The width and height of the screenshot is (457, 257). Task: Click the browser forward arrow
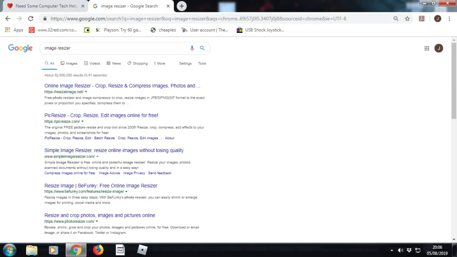coord(19,19)
